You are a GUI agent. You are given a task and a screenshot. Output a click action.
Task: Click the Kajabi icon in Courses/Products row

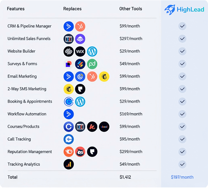(92, 127)
